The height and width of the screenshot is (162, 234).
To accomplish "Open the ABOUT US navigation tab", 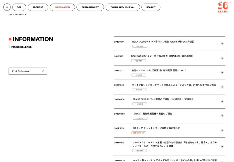I will (38, 7).
